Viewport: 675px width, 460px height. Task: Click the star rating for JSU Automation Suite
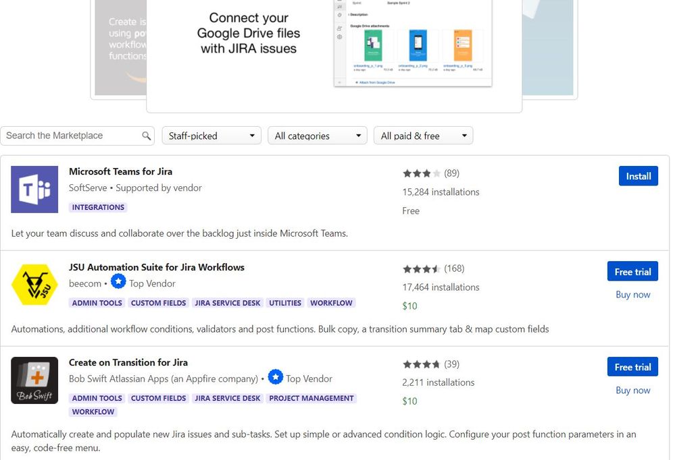click(422, 268)
